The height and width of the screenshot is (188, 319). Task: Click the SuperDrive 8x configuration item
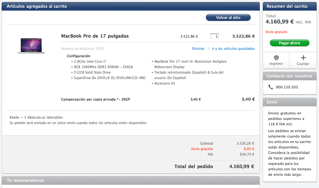pos(109,78)
